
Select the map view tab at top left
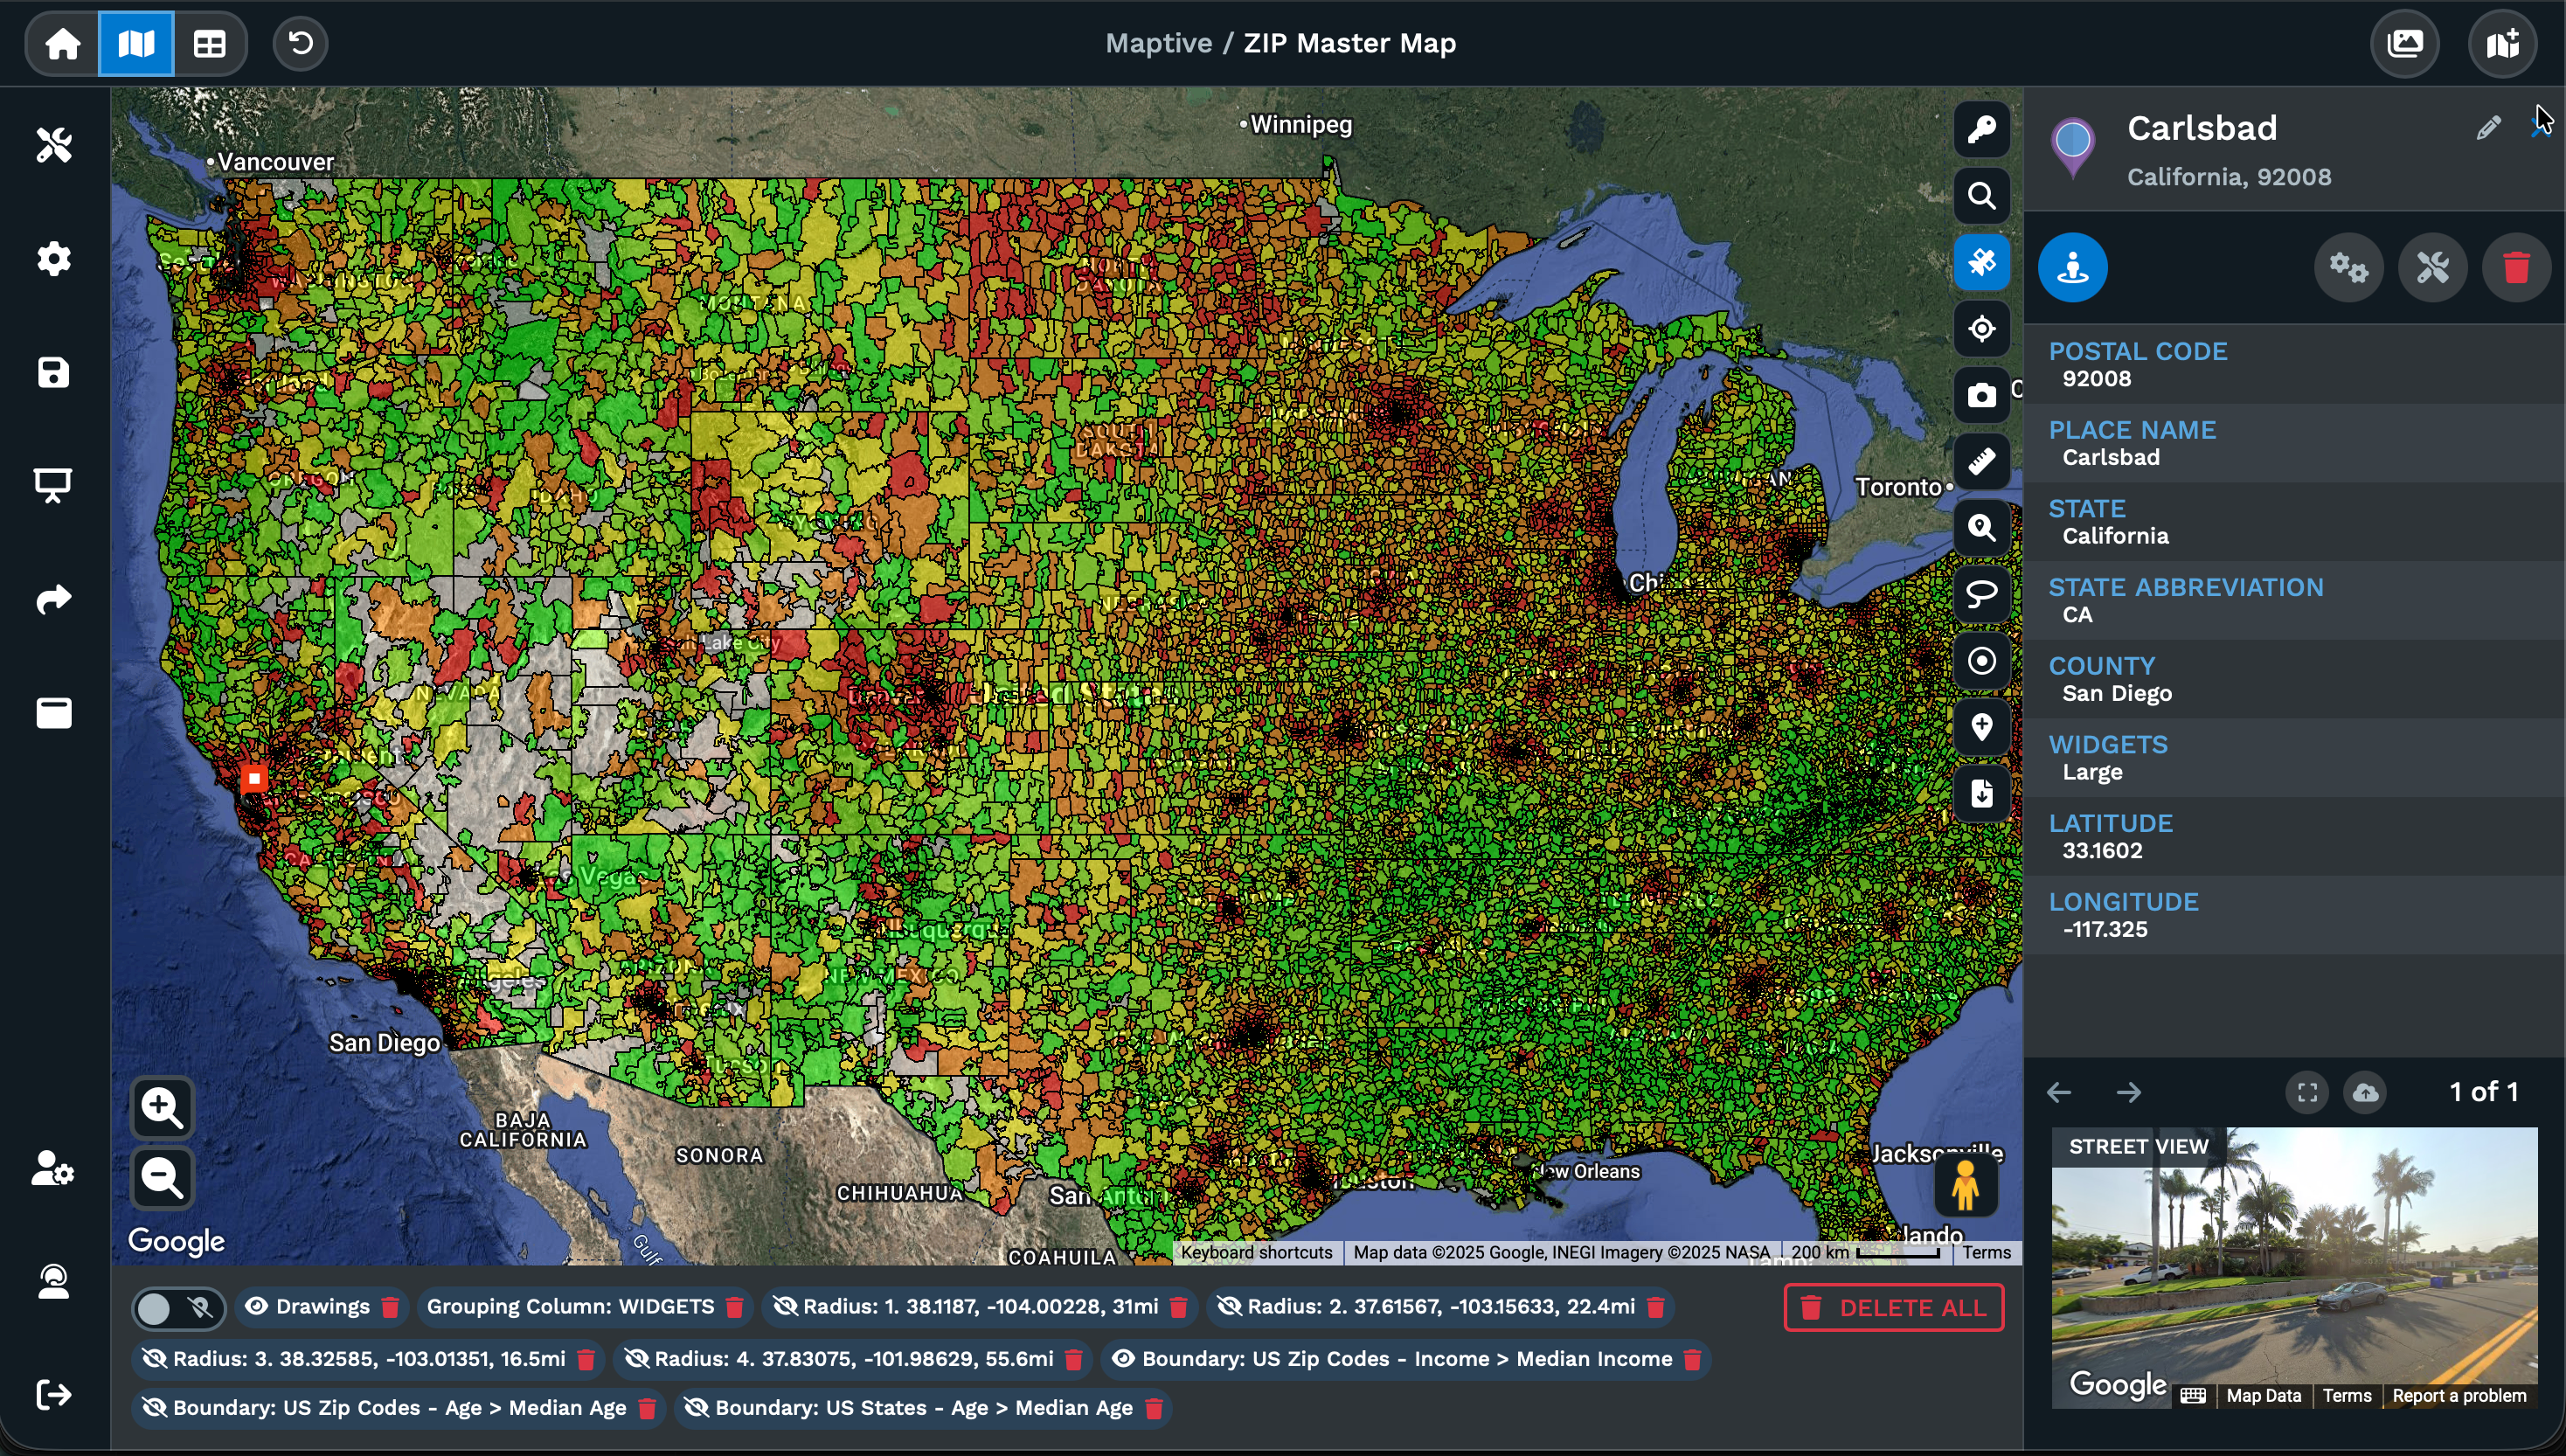136,43
